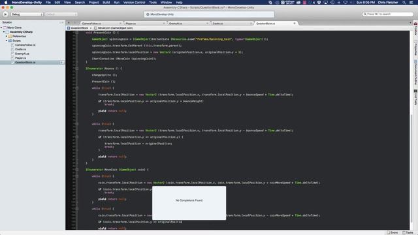Open the Apple menu
The image size is (418, 235).
(x=6, y=3)
